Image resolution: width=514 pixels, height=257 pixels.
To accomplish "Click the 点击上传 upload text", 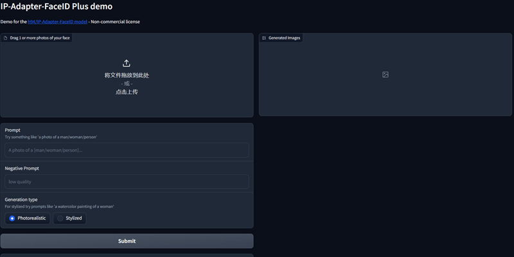I will pyautogui.click(x=127, y=92).
